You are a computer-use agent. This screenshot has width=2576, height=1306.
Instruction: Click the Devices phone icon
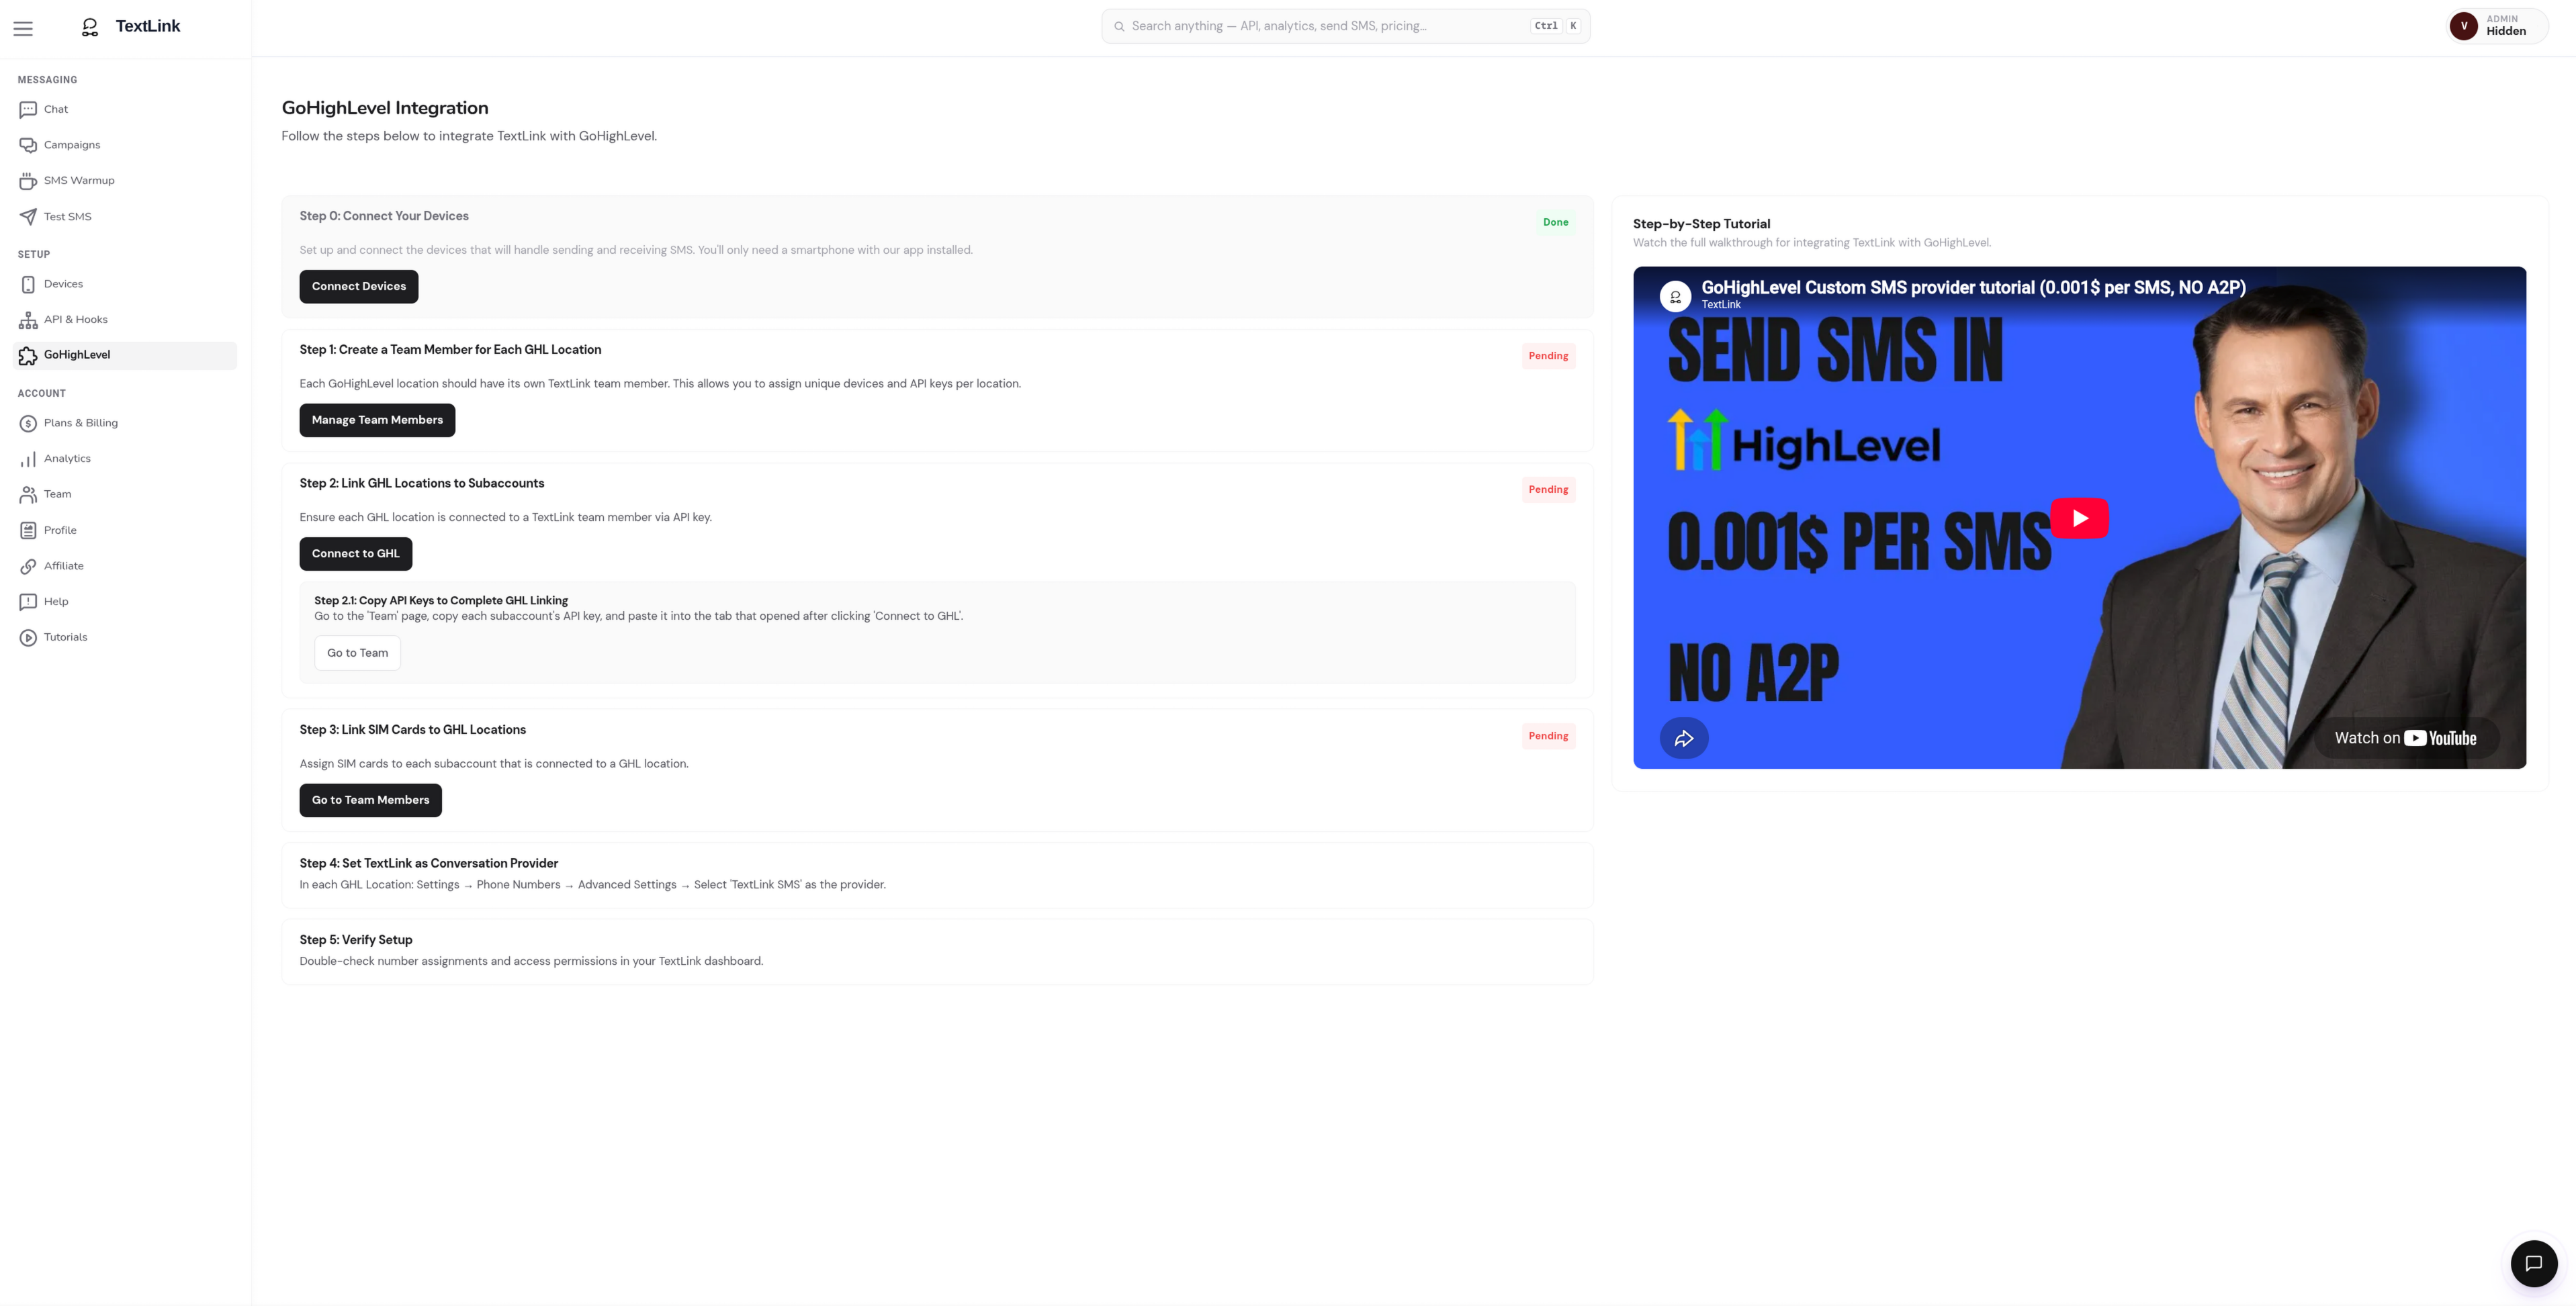click(x=28, y=284)
